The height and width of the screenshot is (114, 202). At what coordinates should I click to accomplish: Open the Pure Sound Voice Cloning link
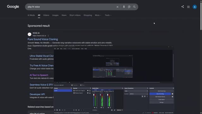click(43, 39)
